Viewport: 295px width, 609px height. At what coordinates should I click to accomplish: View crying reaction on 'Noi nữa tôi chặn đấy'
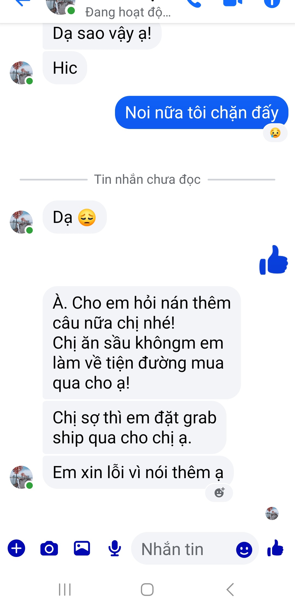pyautogui.click(x=275, y=133)
